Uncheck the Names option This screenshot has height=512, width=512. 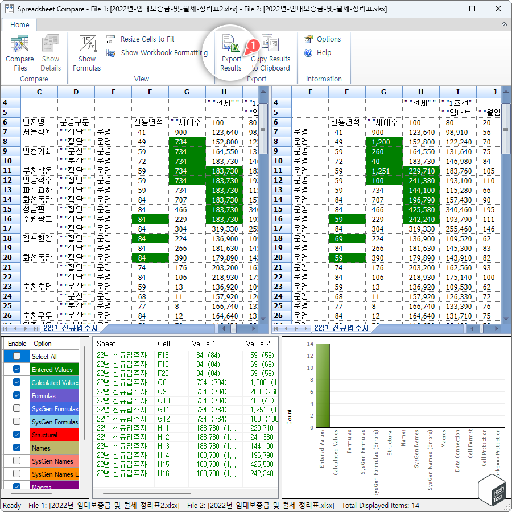tap(16, 448)
